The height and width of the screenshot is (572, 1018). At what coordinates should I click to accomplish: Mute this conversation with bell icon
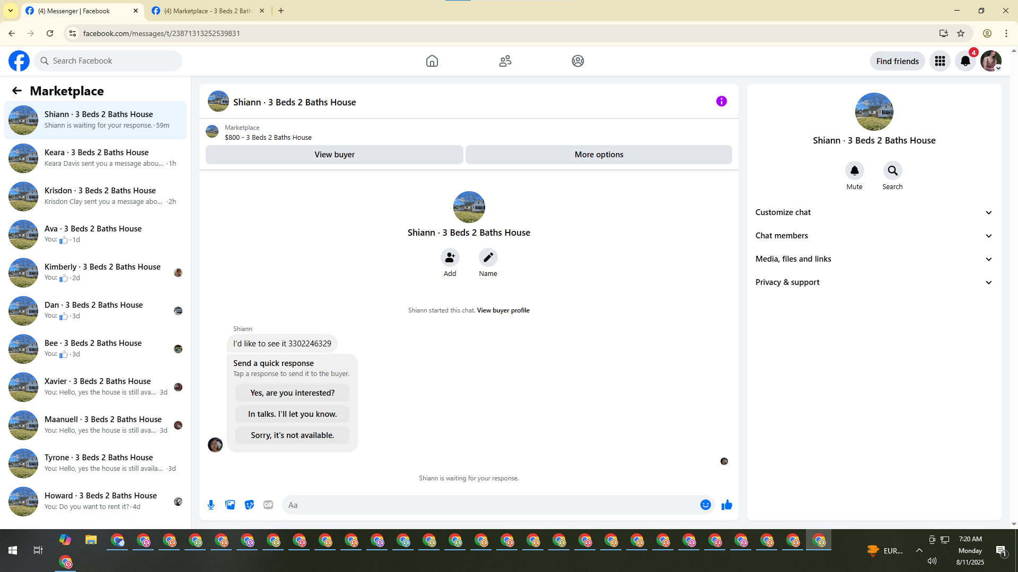tap(854, 171)
